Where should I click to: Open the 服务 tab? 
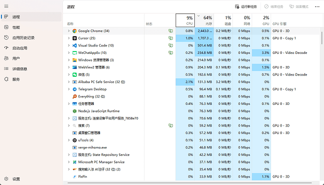[x=31, y=79]
